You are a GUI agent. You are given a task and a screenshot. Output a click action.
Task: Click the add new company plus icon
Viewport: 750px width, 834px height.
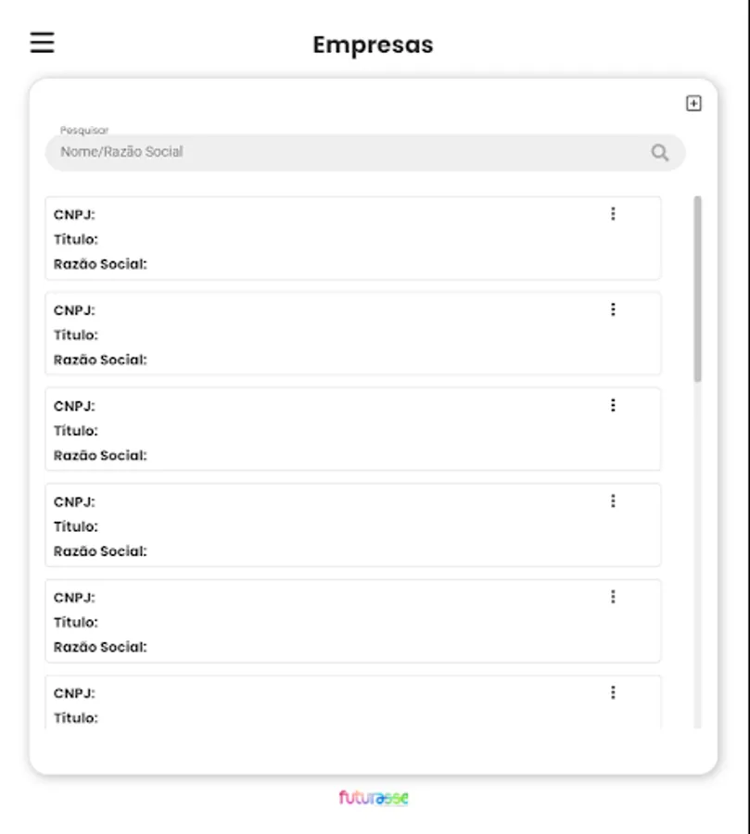(693, 104)
